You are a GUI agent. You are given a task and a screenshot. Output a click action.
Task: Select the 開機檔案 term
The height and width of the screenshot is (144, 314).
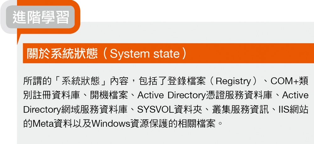pos(110,96)
